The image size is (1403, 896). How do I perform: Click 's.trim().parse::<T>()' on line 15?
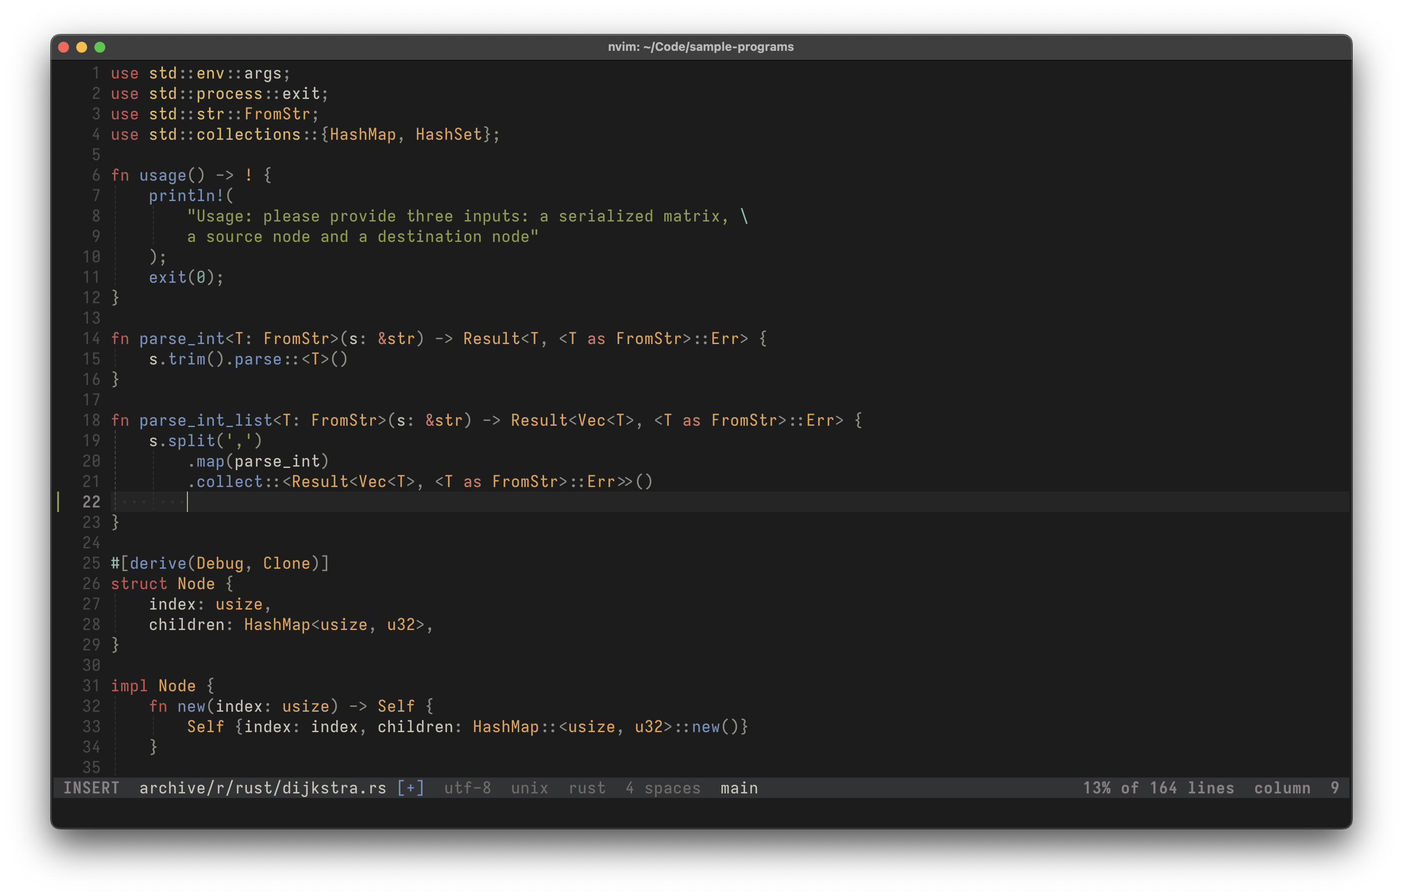(249, 359)
